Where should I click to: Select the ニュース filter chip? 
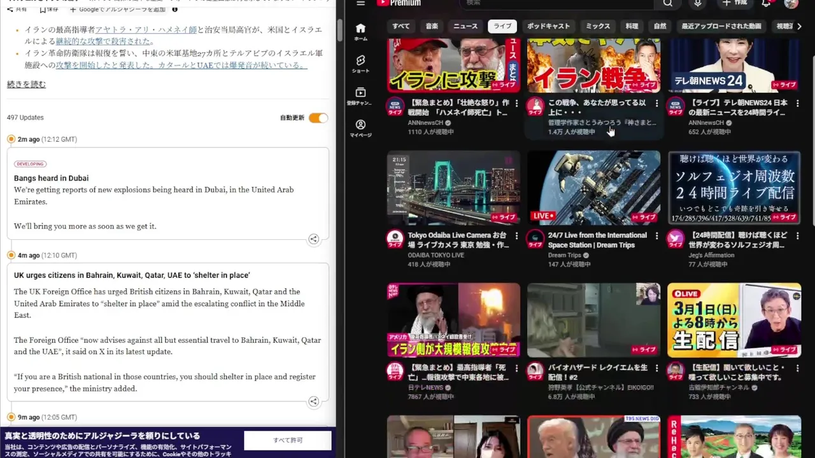point(465,26)
